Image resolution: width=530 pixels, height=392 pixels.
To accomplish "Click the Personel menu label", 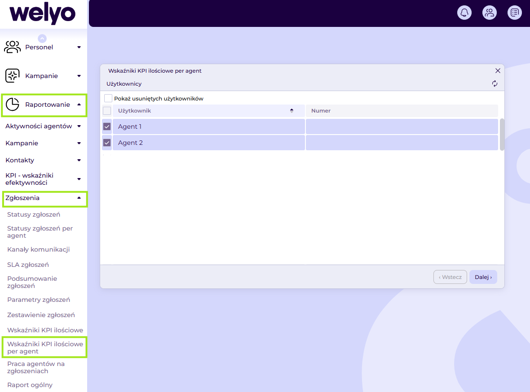I will click(39, 47).
